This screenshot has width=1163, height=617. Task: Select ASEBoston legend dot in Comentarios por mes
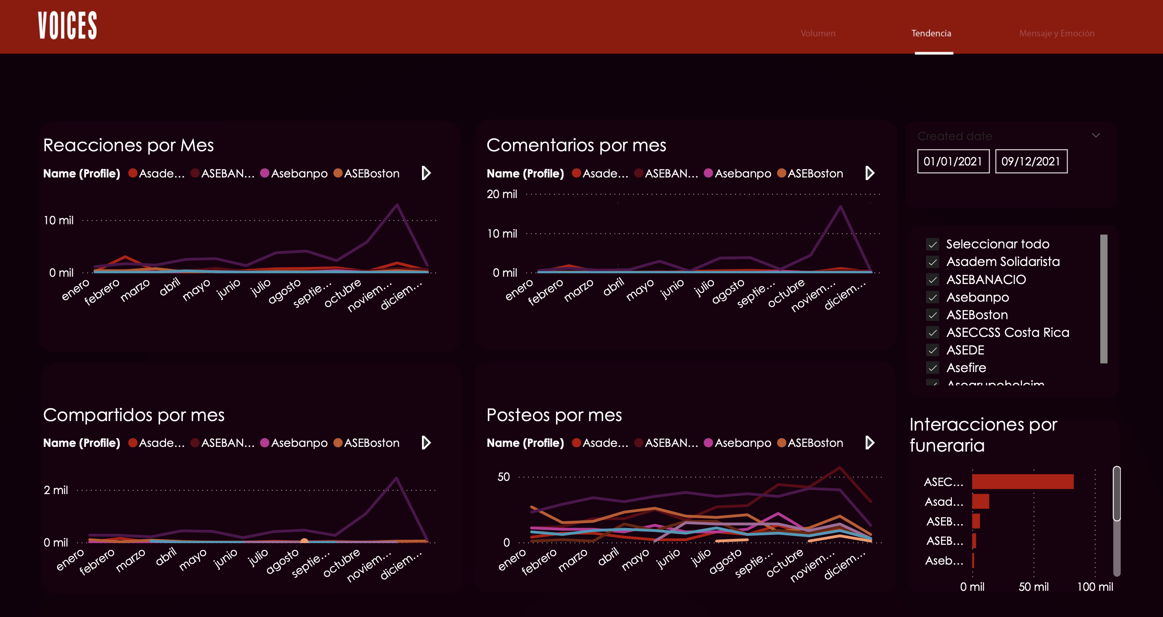(x=781, y=173)
